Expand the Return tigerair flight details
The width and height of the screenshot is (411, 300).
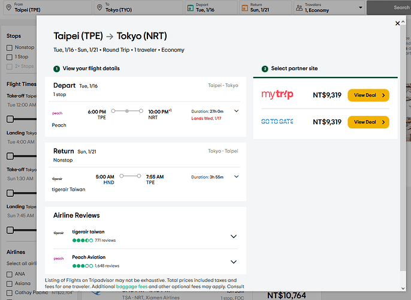[236, 176]
